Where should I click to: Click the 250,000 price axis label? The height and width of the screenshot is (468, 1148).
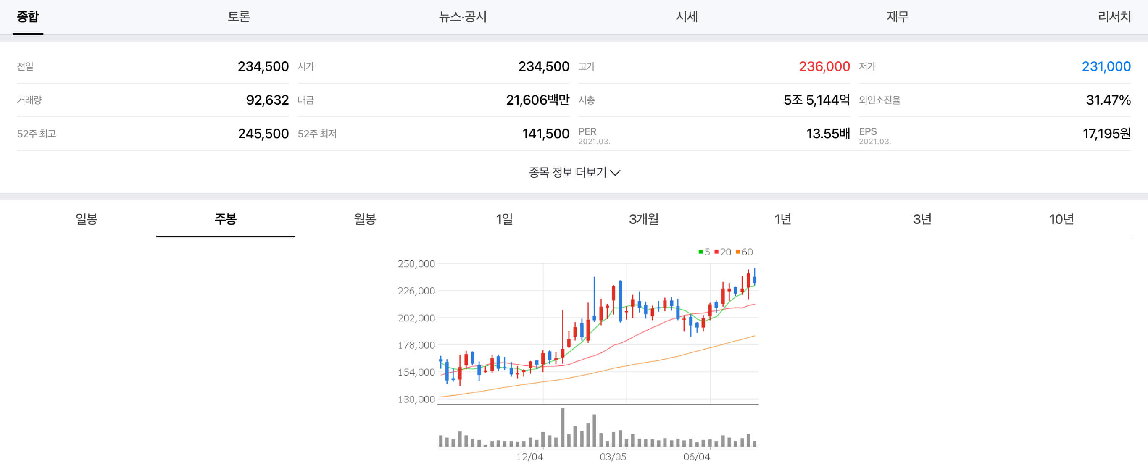(416, 264)
